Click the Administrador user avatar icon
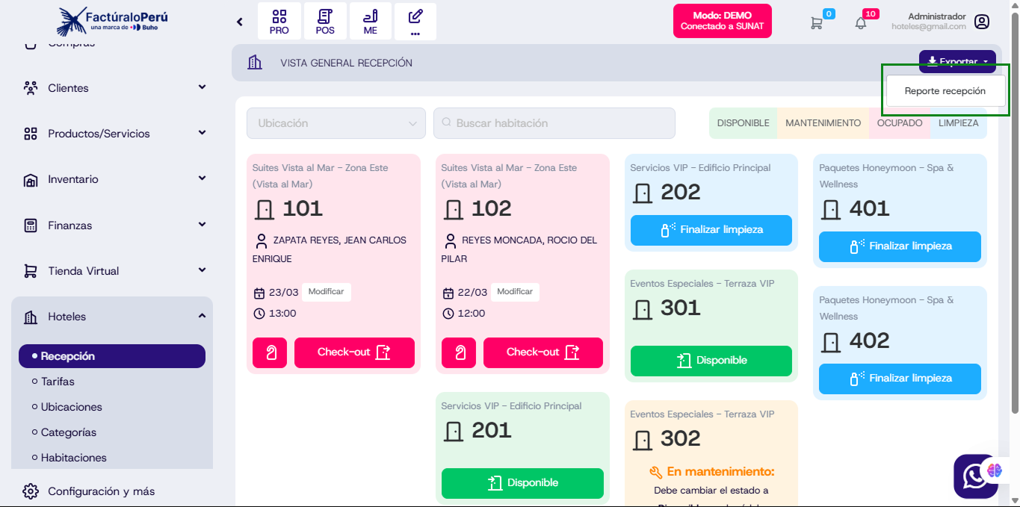Viewport: 1020px width, 507px height. pyautogui.click(x=982, y=22)
